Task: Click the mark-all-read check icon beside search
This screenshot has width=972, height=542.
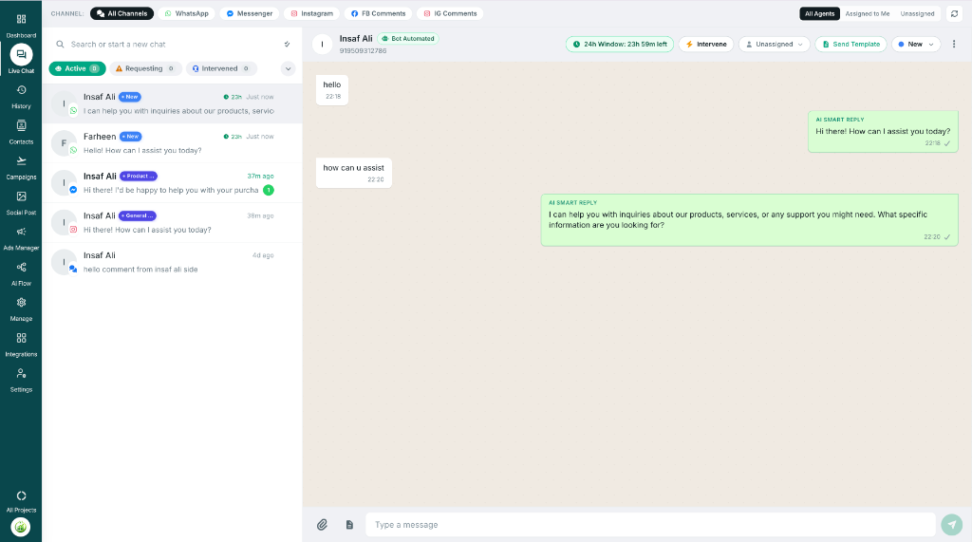Action: [287, 44]
